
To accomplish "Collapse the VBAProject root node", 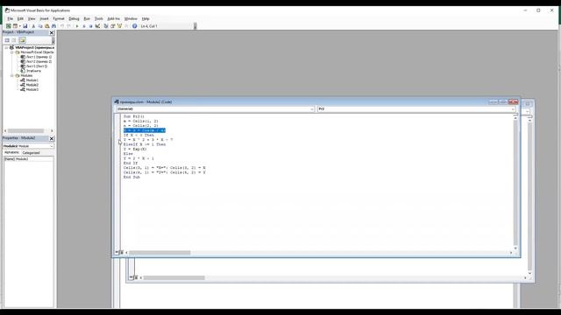I will 6,47.
